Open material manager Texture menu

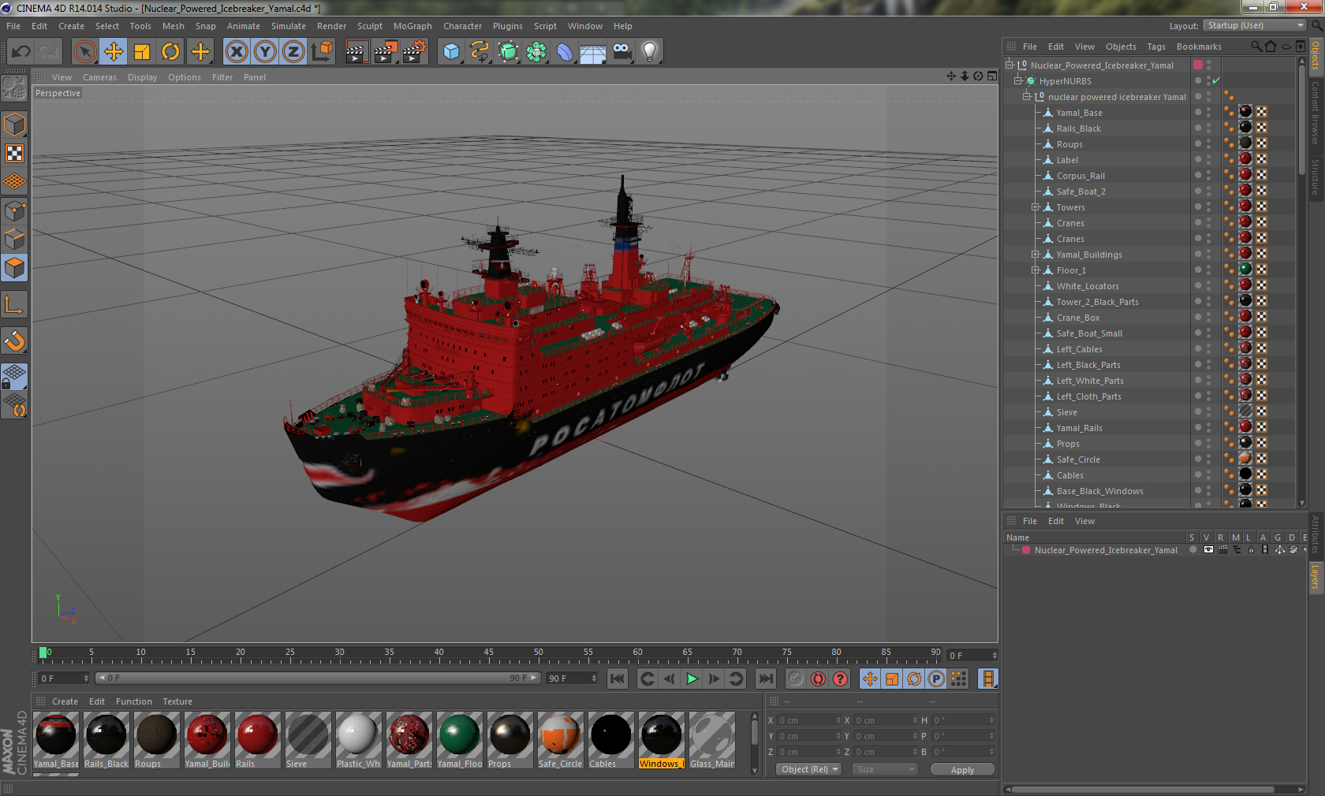point(177,701)
